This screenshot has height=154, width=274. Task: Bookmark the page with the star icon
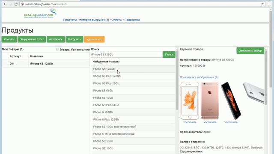coord(262,4)
